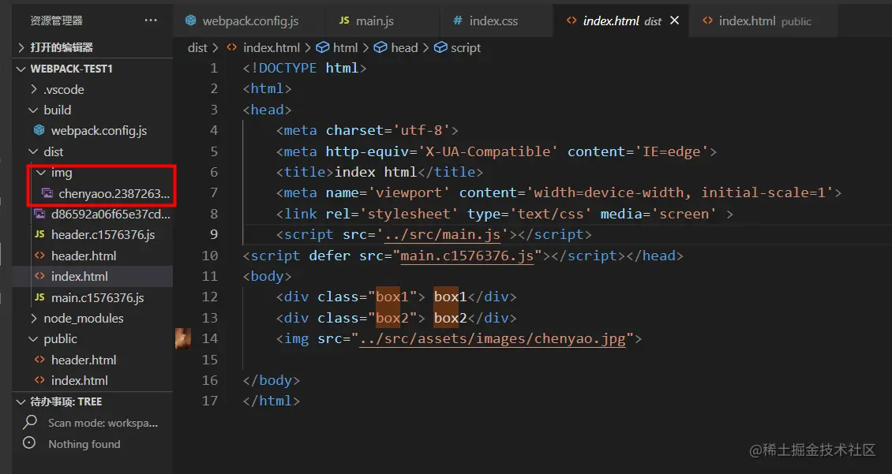Expand the 打开的编辑器 section
This screenshot has width=892, height=474.
tap(92, 47)
